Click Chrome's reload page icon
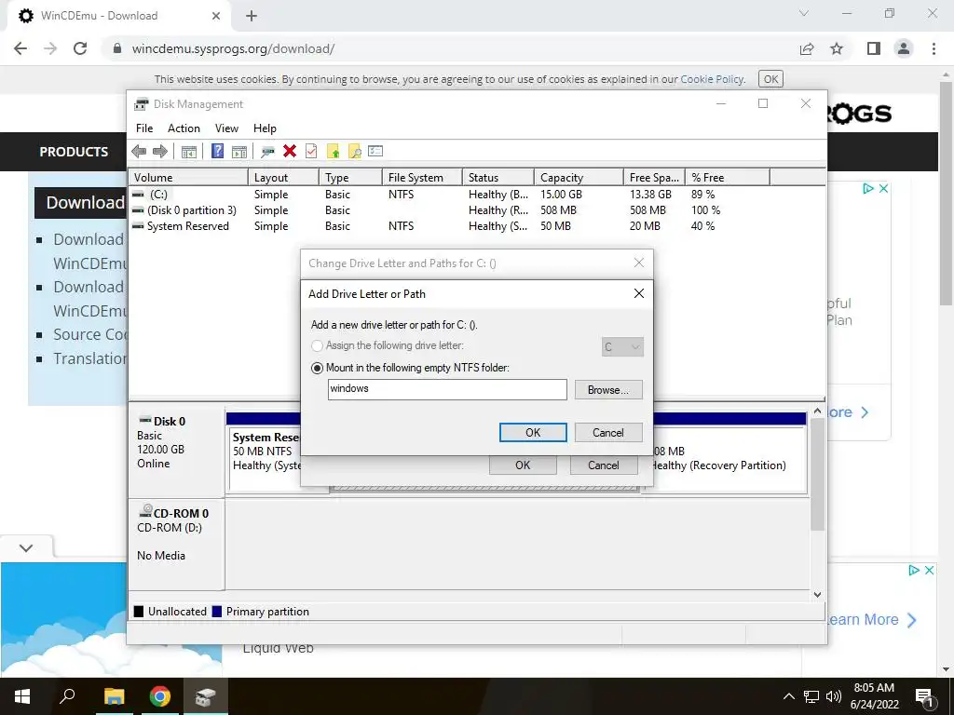 [80, 48]
